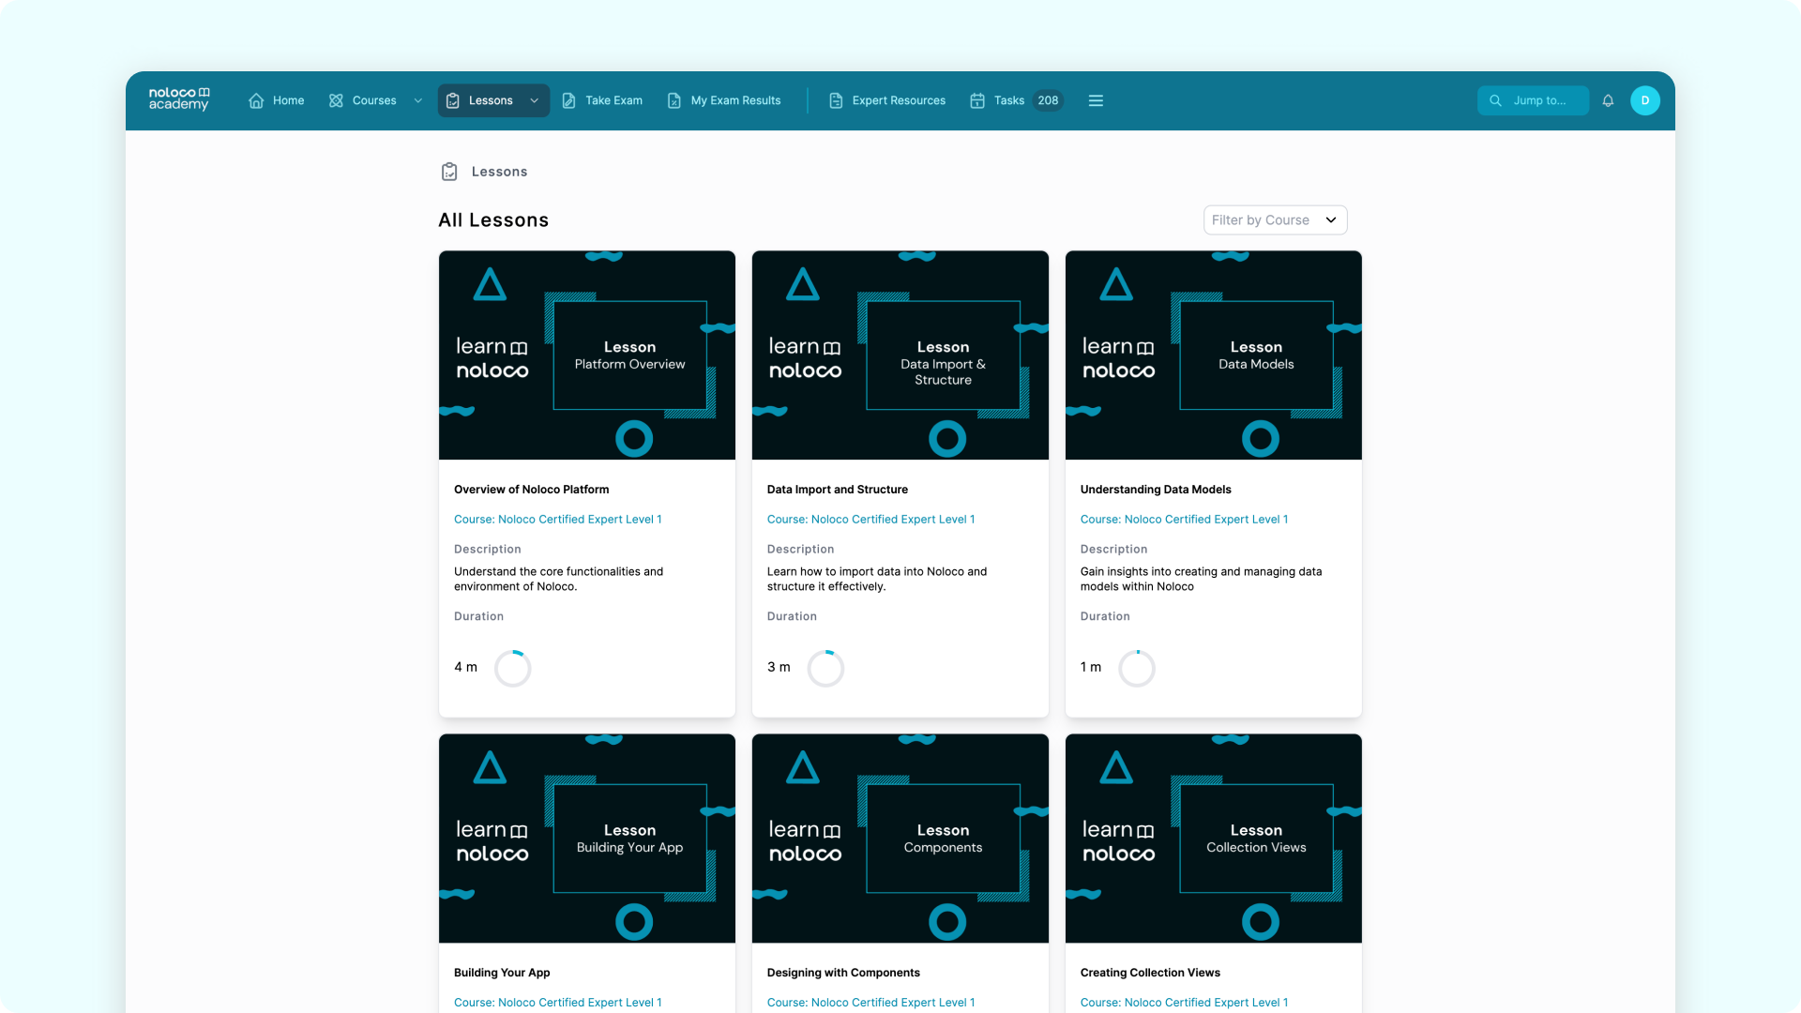This screenshot has width=1801, height=1013.
Task: Open the notifications bell
Action: 1608,100
